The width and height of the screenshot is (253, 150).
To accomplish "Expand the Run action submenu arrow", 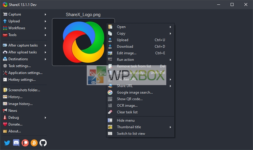I will [x=170, y=60].
